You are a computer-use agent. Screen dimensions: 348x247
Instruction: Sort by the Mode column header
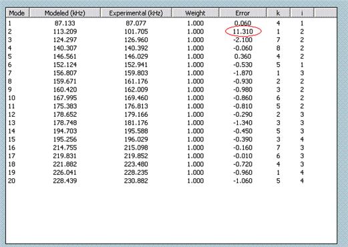[17, 13]
